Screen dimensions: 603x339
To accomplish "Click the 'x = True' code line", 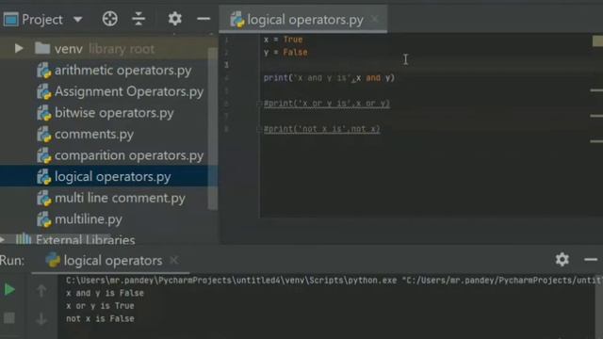I will point(283,40).
